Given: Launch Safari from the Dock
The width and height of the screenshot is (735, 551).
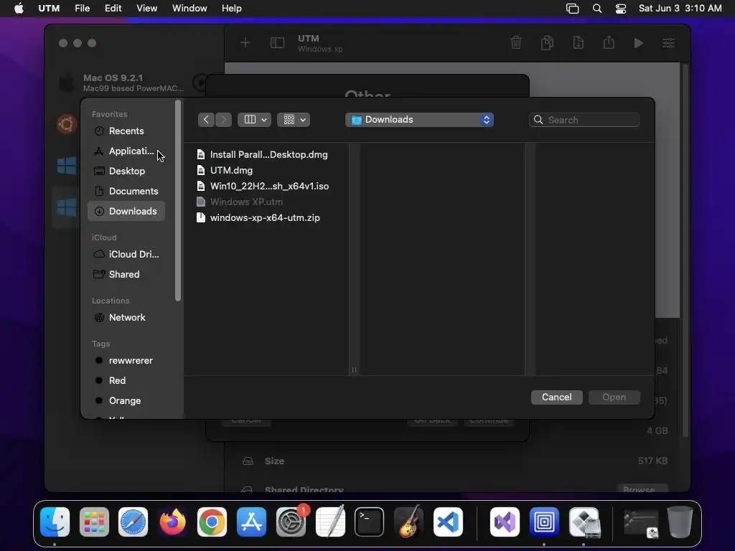Looking at the screenshot, I should click(133, 522).
